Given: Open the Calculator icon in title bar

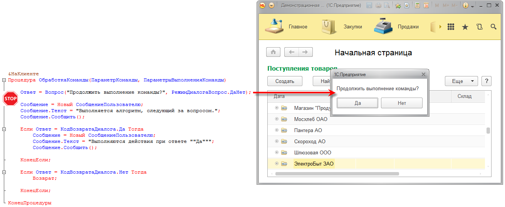Looking at the screenshot, I should 417,5.
